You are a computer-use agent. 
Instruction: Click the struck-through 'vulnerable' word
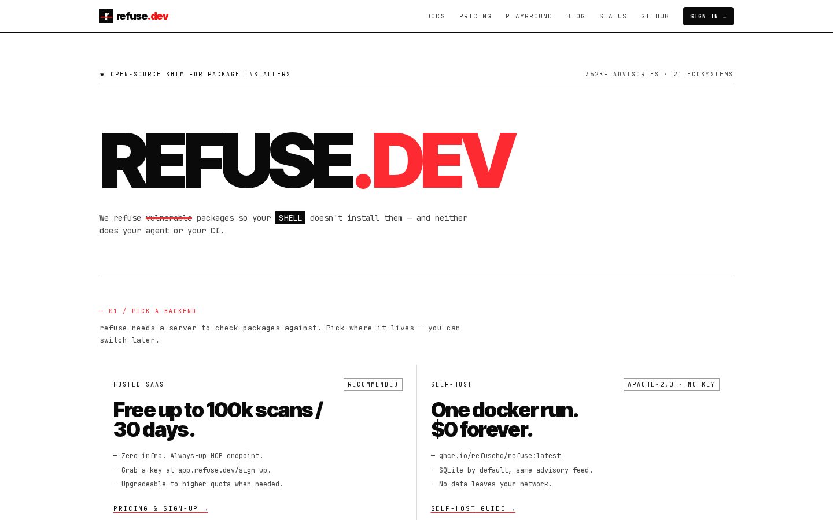169,218
